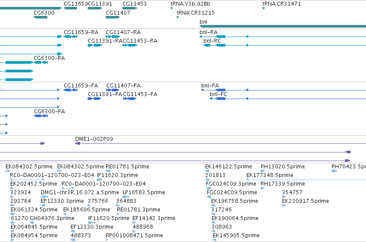Click the 317246 EST label

point(221,210)
